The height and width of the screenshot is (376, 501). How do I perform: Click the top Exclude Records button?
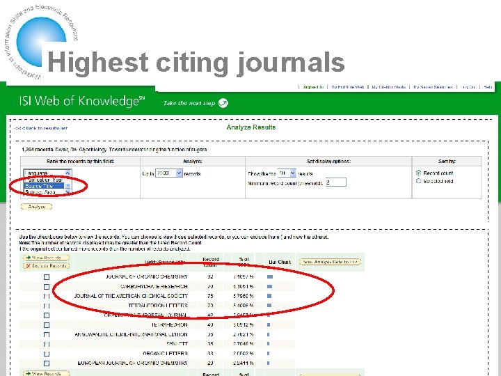[46, 266]
